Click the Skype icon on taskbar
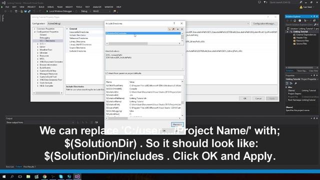The height and width of the screenshot is (180, 320). pos(61,176)
